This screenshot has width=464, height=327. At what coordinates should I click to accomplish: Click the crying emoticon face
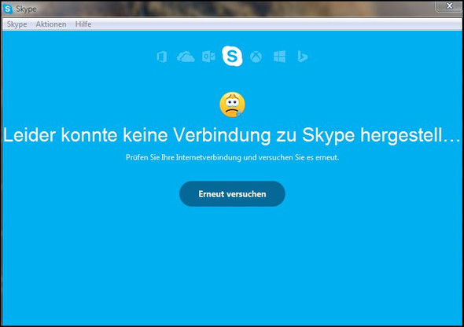(x=232, y=105)
